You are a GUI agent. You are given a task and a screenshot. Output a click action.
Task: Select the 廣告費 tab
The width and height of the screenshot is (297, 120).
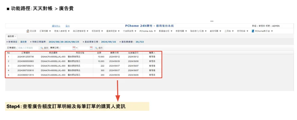click(x=10, y=36)
